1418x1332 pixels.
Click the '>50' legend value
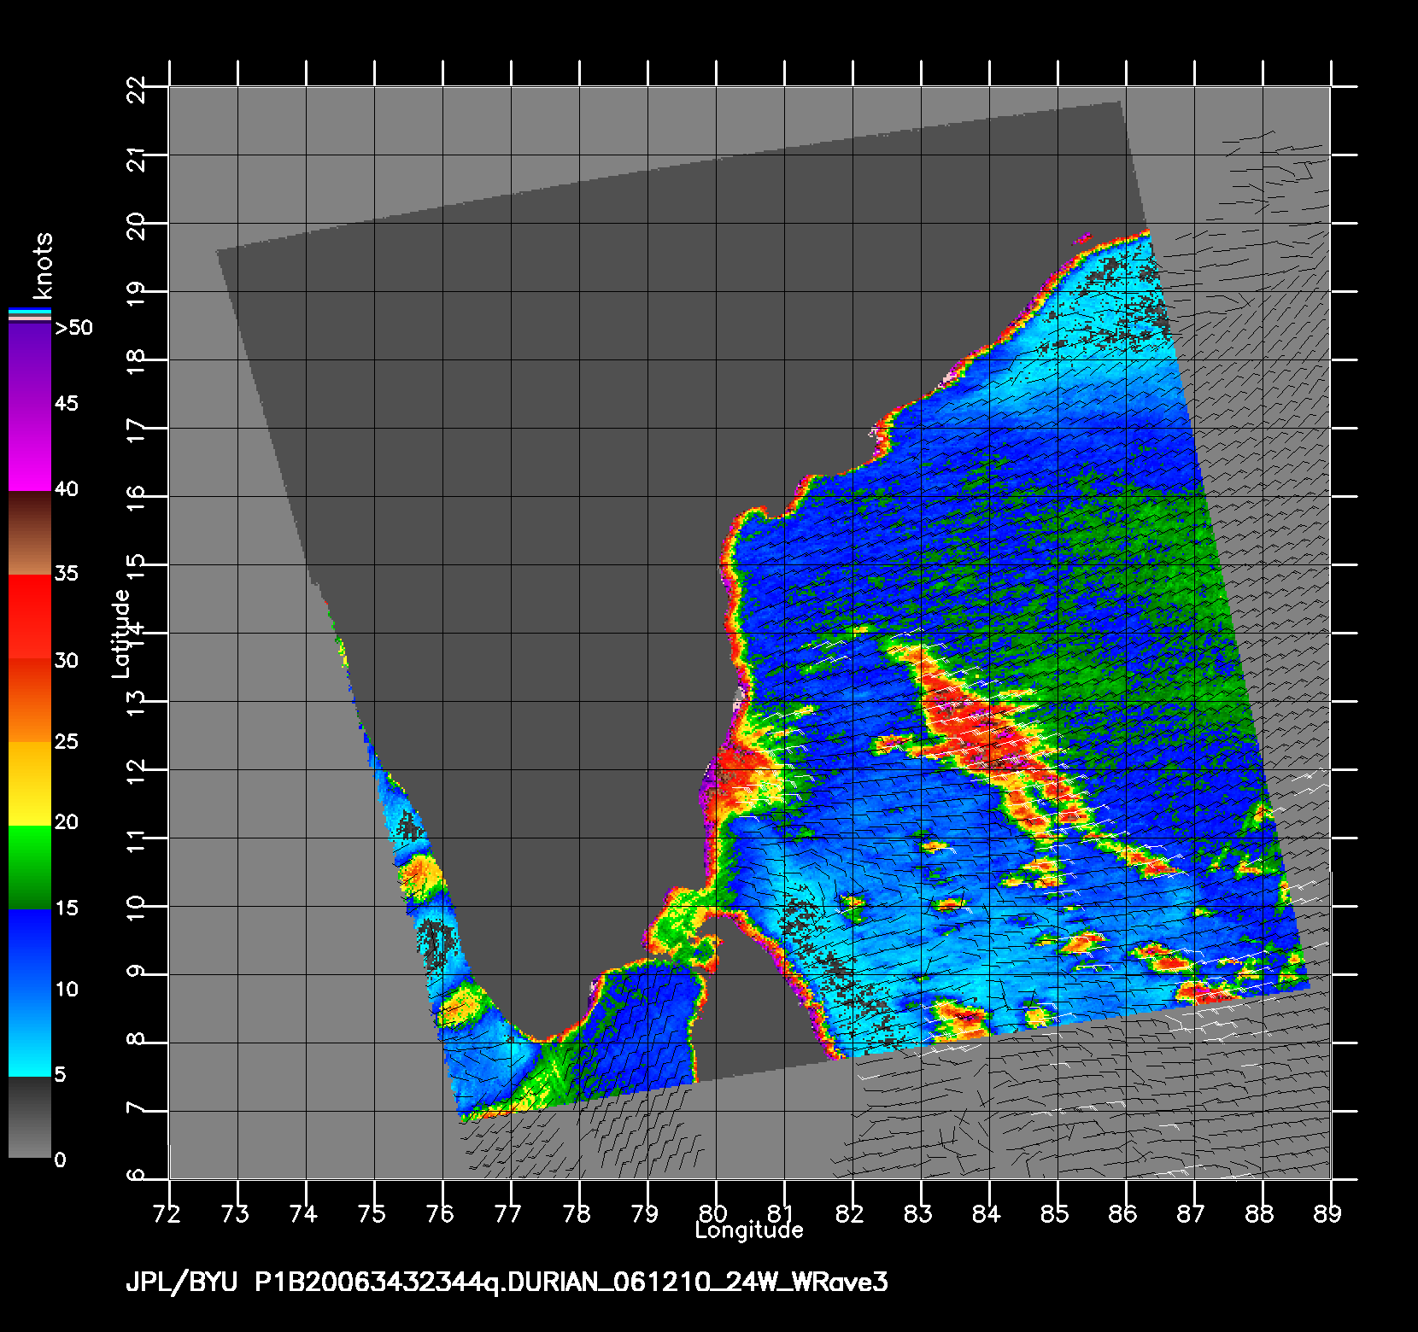pyautogui.click(x=73, y=328)
